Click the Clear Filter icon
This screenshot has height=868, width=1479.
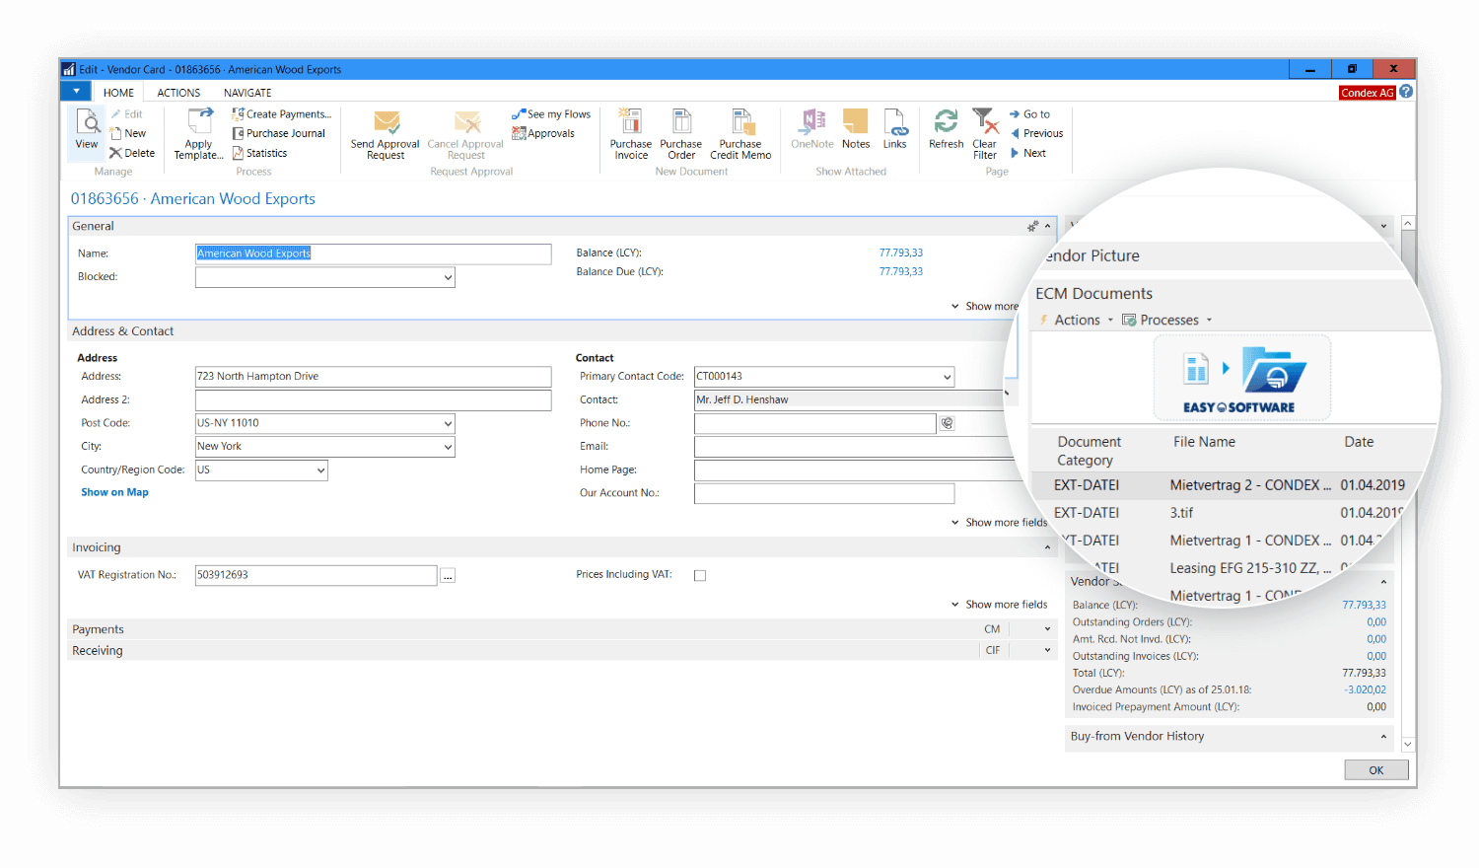point(985,134)
